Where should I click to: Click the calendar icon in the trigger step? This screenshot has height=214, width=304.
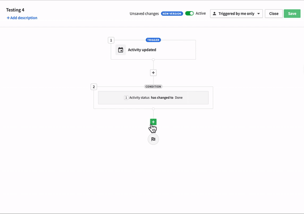(121, 50)
